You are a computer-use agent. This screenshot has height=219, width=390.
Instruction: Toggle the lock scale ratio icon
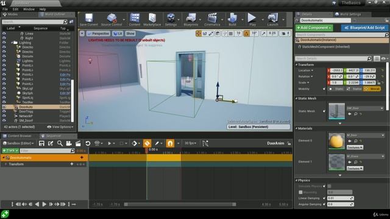378,83
